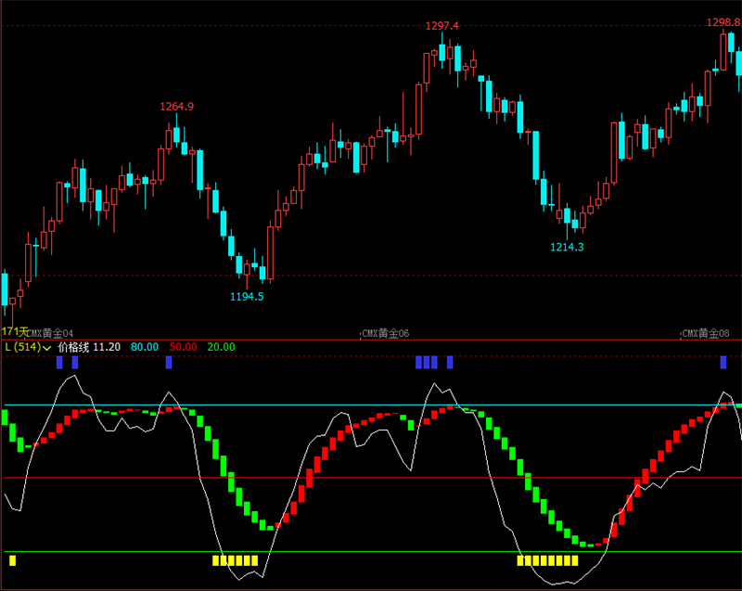Select the CMX黄金06 timeline marker
The width and height of the screenshot is (742, 591).
pos(385,334)
